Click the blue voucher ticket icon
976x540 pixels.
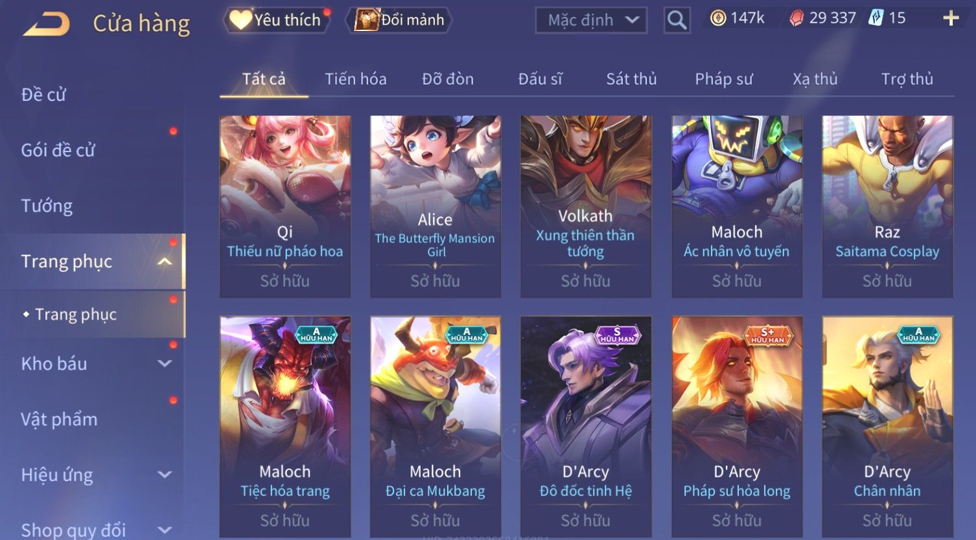pos(876,18)
